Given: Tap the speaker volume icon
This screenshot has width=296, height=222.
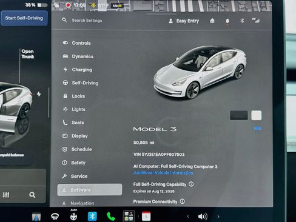Looking at the screenshot, I should point(203,217).
